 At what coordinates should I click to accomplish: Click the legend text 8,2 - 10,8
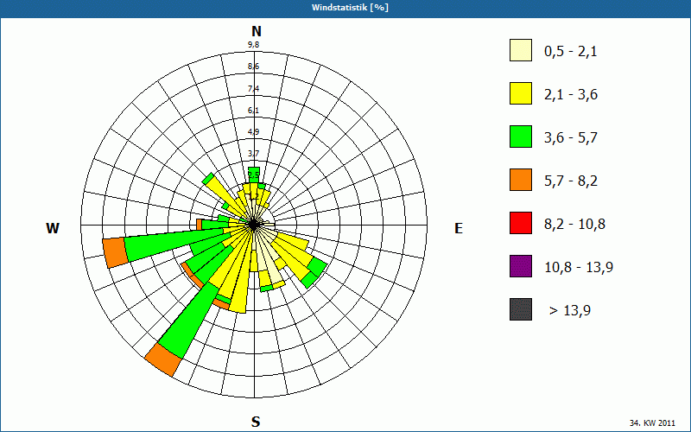(574, 225)
